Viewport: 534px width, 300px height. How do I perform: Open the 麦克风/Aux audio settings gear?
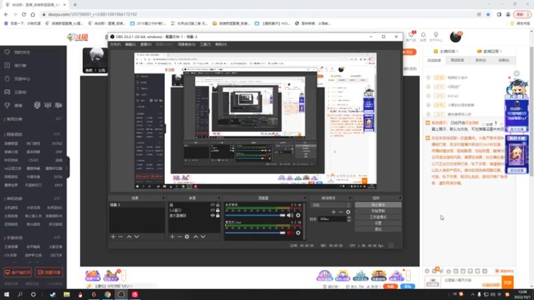pyautogui.click(x=298, y=233)
